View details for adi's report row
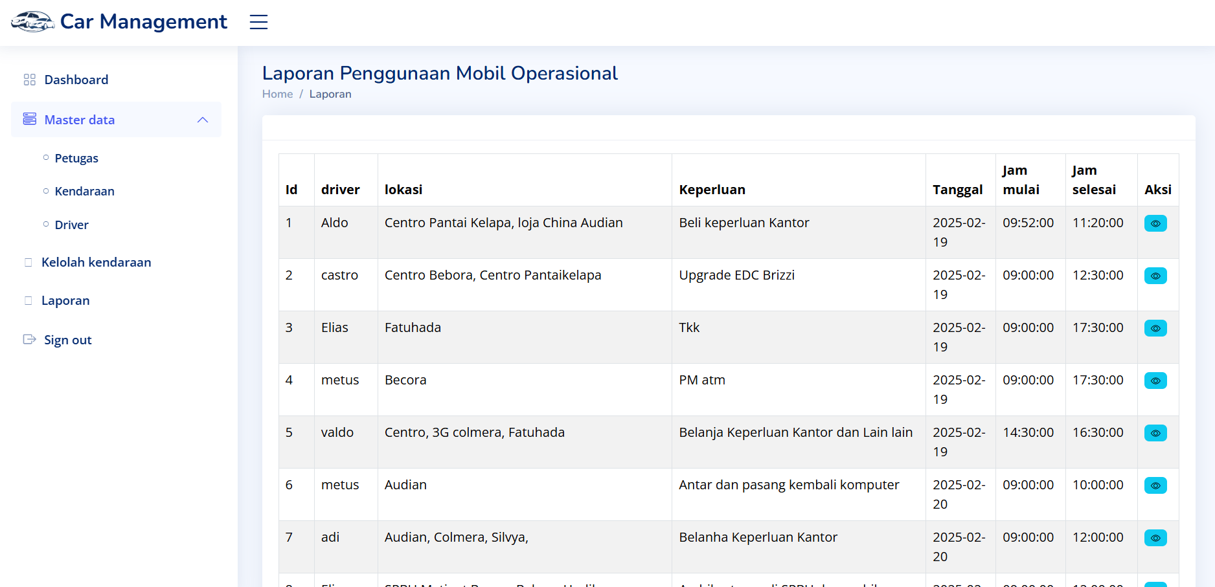 coord(1155,538)
